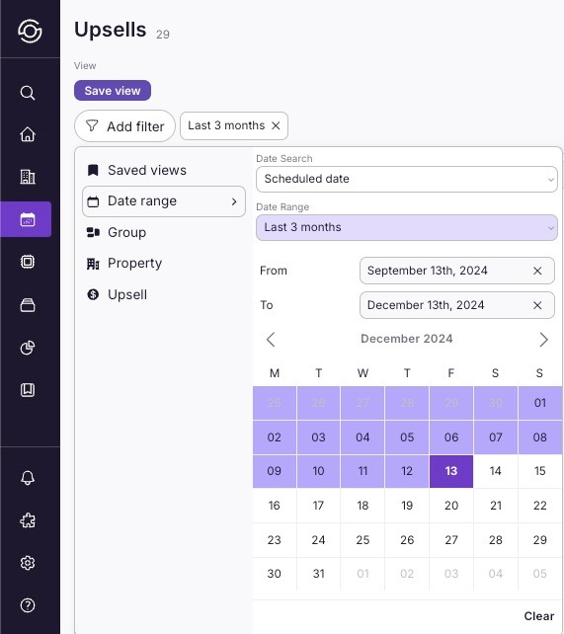The height and width of the screenshot is (634, 564).
Task: Open the settings gear icon
Action: pos(28,563)
